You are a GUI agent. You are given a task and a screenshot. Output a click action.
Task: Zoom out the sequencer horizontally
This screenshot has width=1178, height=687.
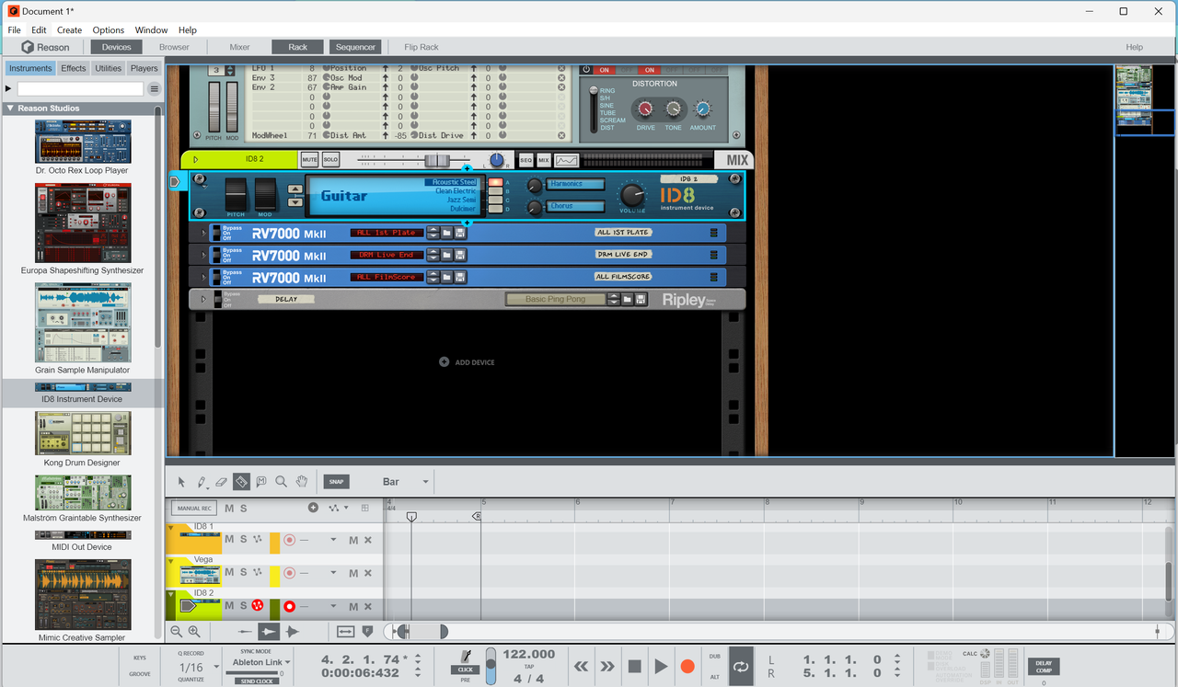click(177, 632)
